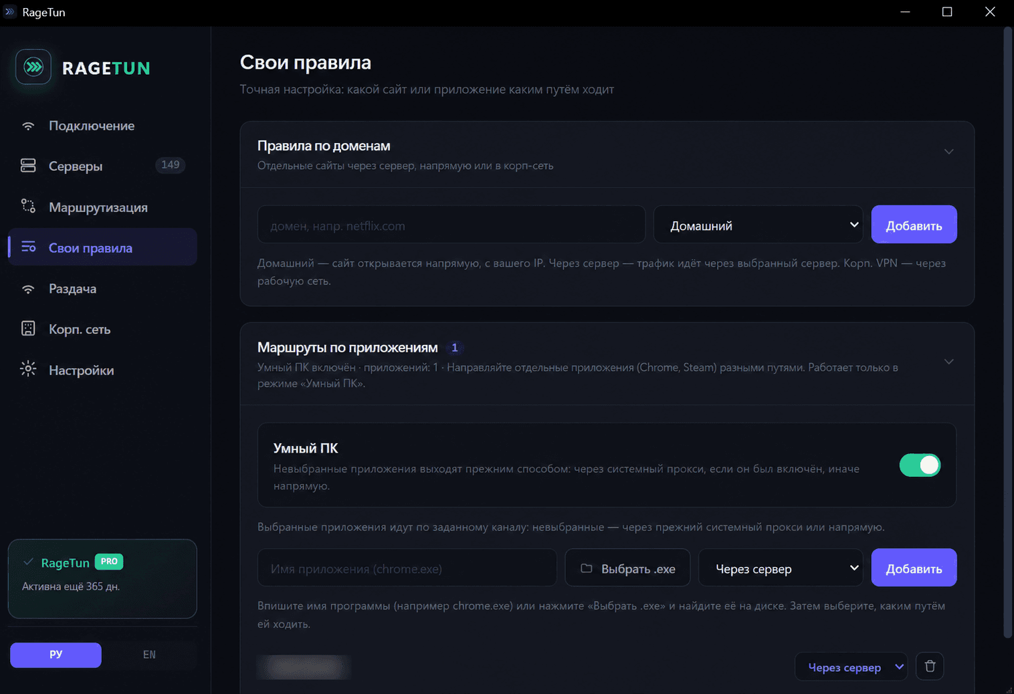Click the gear icon beside Настройки
Screen dimensions: 1014x694
point(28,369)
